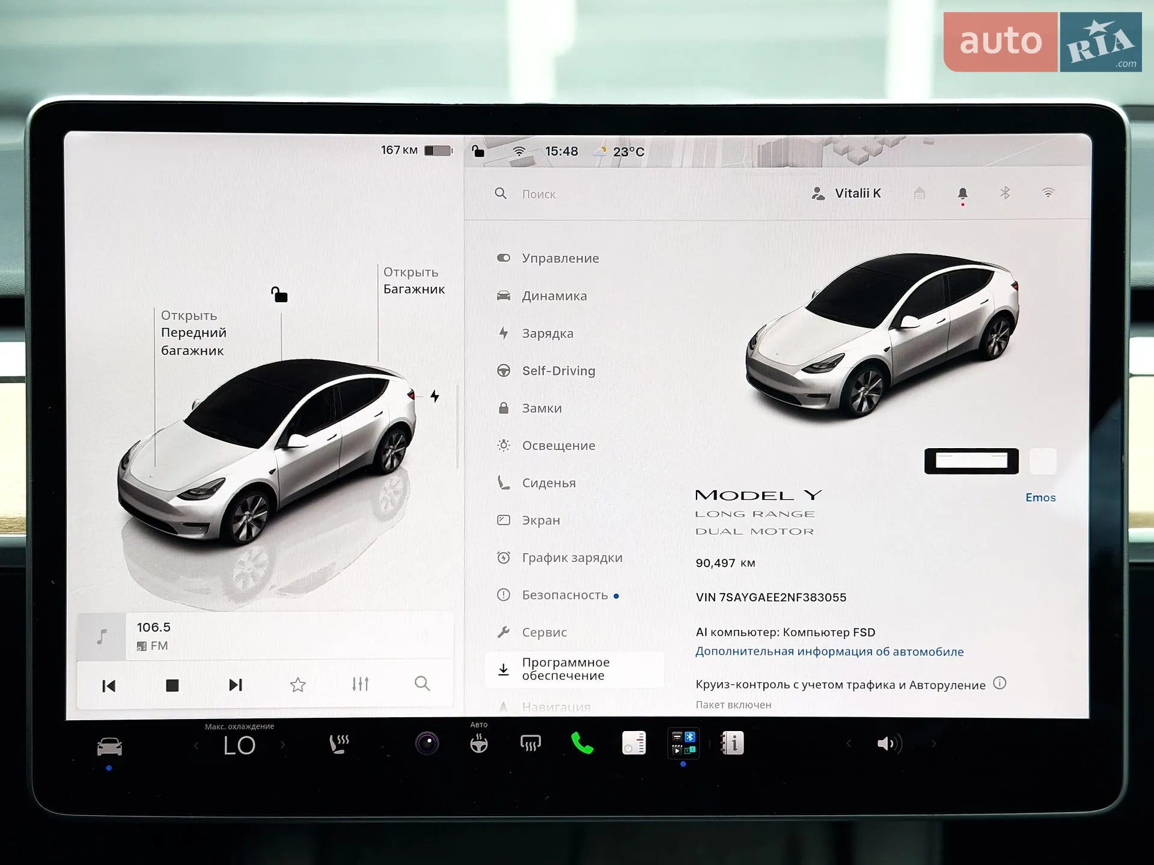Open the notifications bell icon

(962, 193)
